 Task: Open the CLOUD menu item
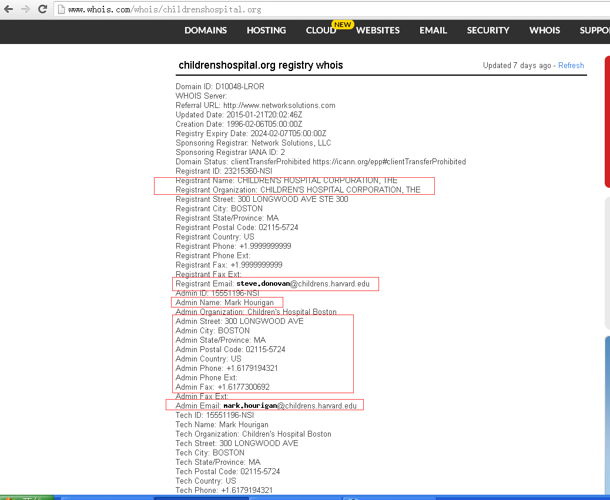[x=320, y=31]
